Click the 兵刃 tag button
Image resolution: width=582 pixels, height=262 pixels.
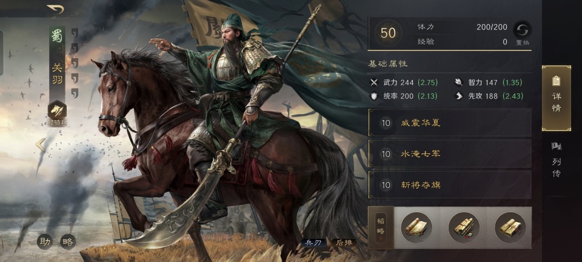(313, 243)
